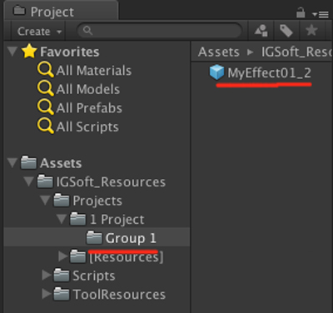Open the Project panel options menu
This screenshot has width=333, height=313.
[x=320, y=14]
